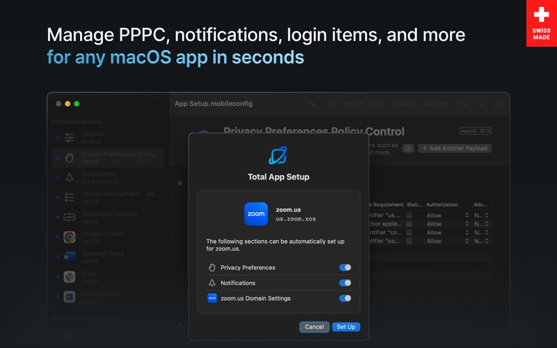Click the hand icon beside Privacy Preferences in dialog
The image size is (557, 348).
(212, 267)
